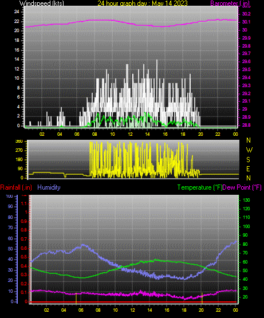The width and height of the screenshot is (264, 318).
Task: Click the windspeed axis value 24
Action: [17, 12]
